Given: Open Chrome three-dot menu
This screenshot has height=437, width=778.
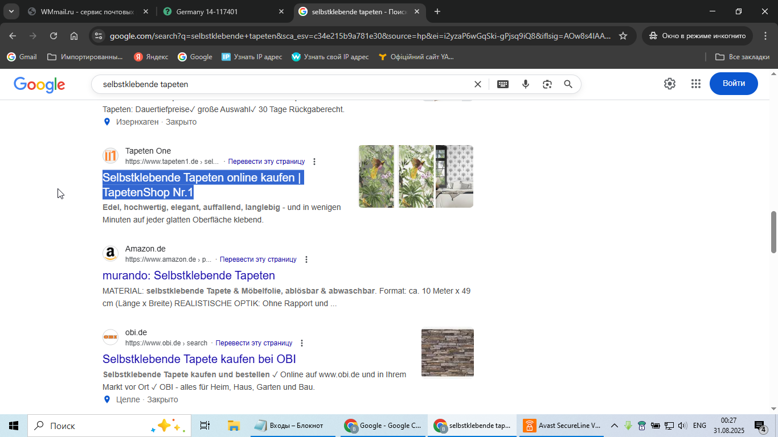Looking at the screenshot, I should pos(765,36).
